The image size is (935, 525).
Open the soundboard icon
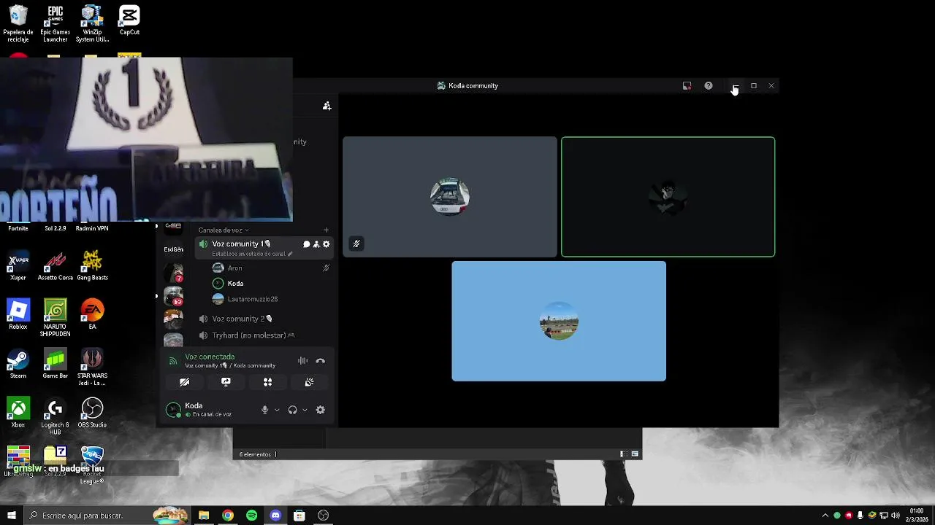point(309,382)
